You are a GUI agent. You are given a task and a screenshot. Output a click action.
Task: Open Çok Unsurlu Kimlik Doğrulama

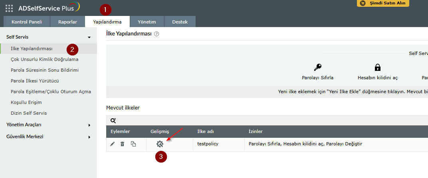44,59
